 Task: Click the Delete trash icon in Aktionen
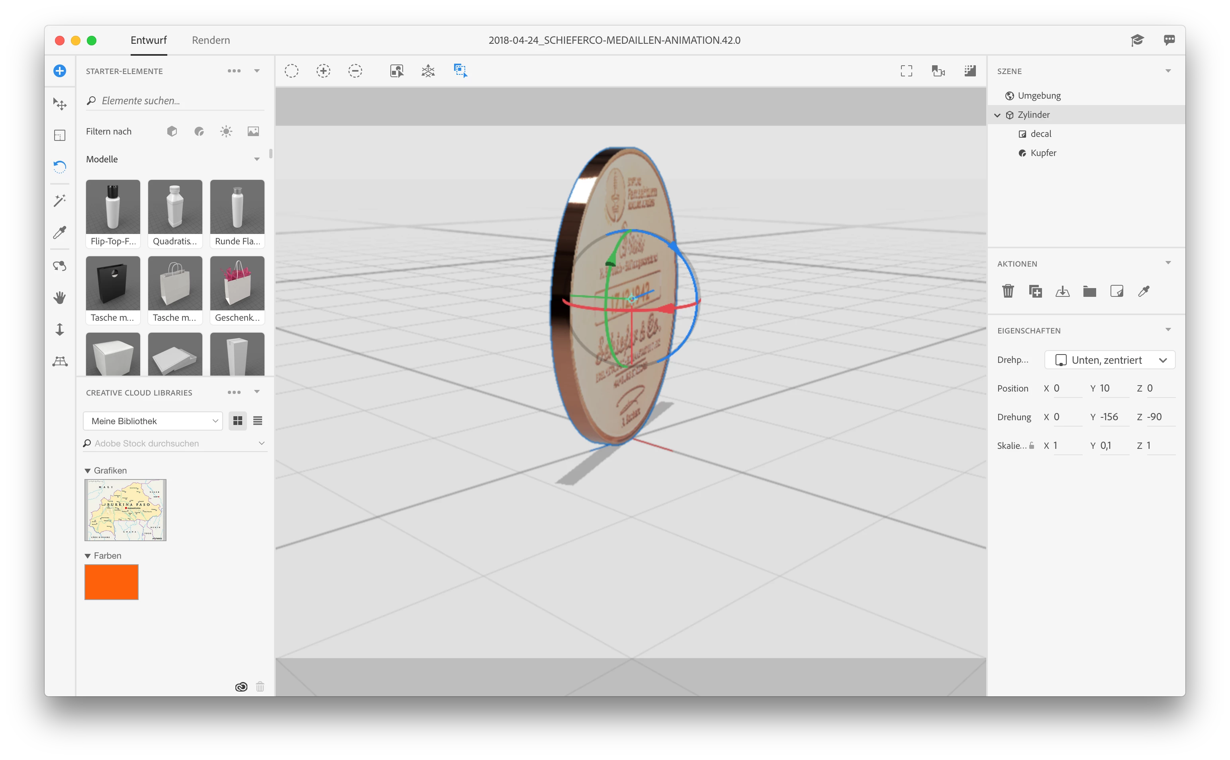click(1008, 291)
